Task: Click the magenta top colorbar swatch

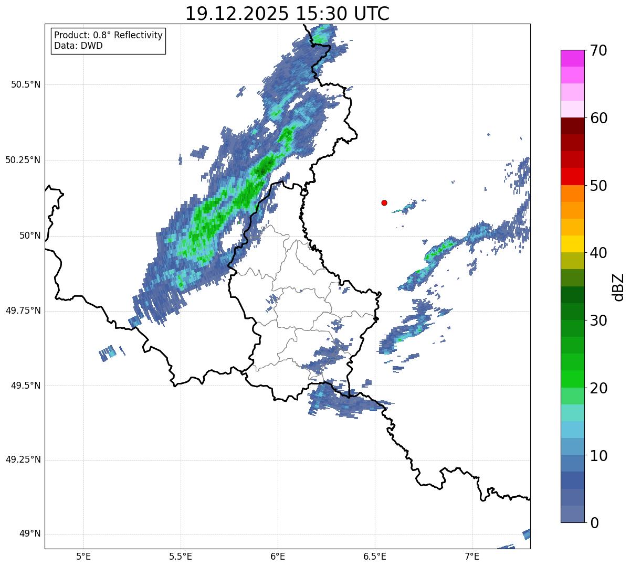Action: (572, 58)
